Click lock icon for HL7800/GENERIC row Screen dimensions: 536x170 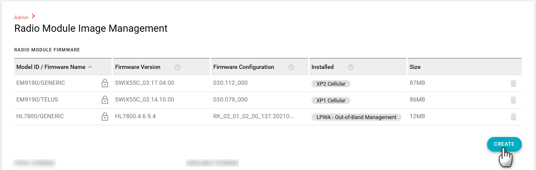click(x=105, y=117)
